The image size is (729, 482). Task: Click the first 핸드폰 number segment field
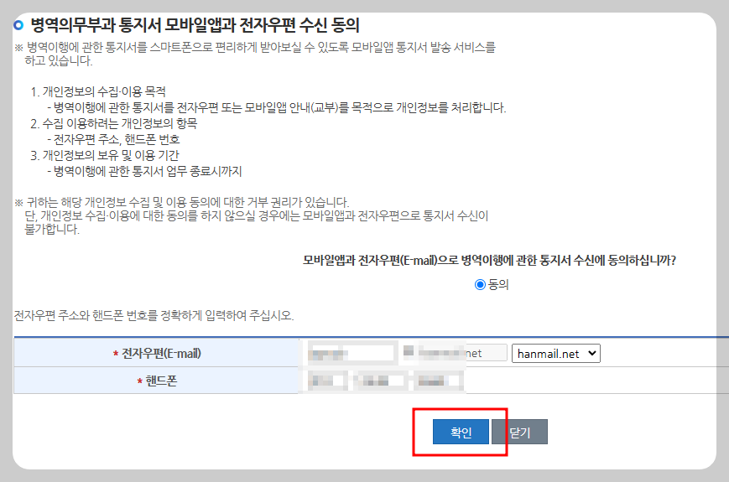coord(327,381)
